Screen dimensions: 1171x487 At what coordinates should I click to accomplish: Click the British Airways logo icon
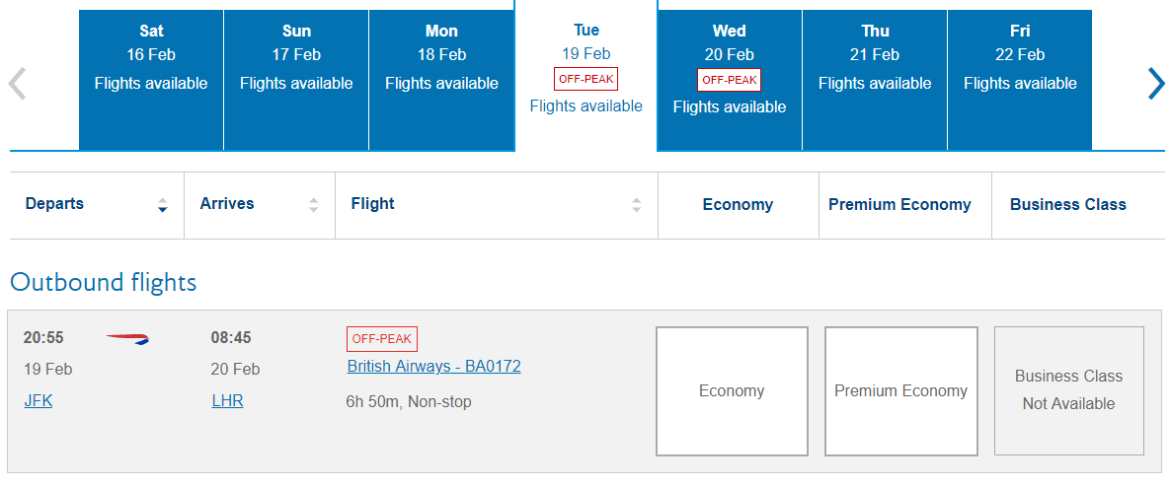127,338
